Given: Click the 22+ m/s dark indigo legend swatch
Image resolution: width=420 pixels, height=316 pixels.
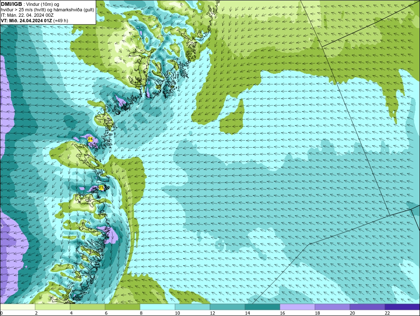Looking at the screenshot, I should point(402,307).
